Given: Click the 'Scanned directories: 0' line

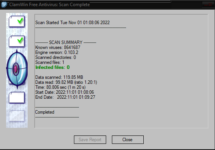Looking at the screenshot, I should pos(56,57).
